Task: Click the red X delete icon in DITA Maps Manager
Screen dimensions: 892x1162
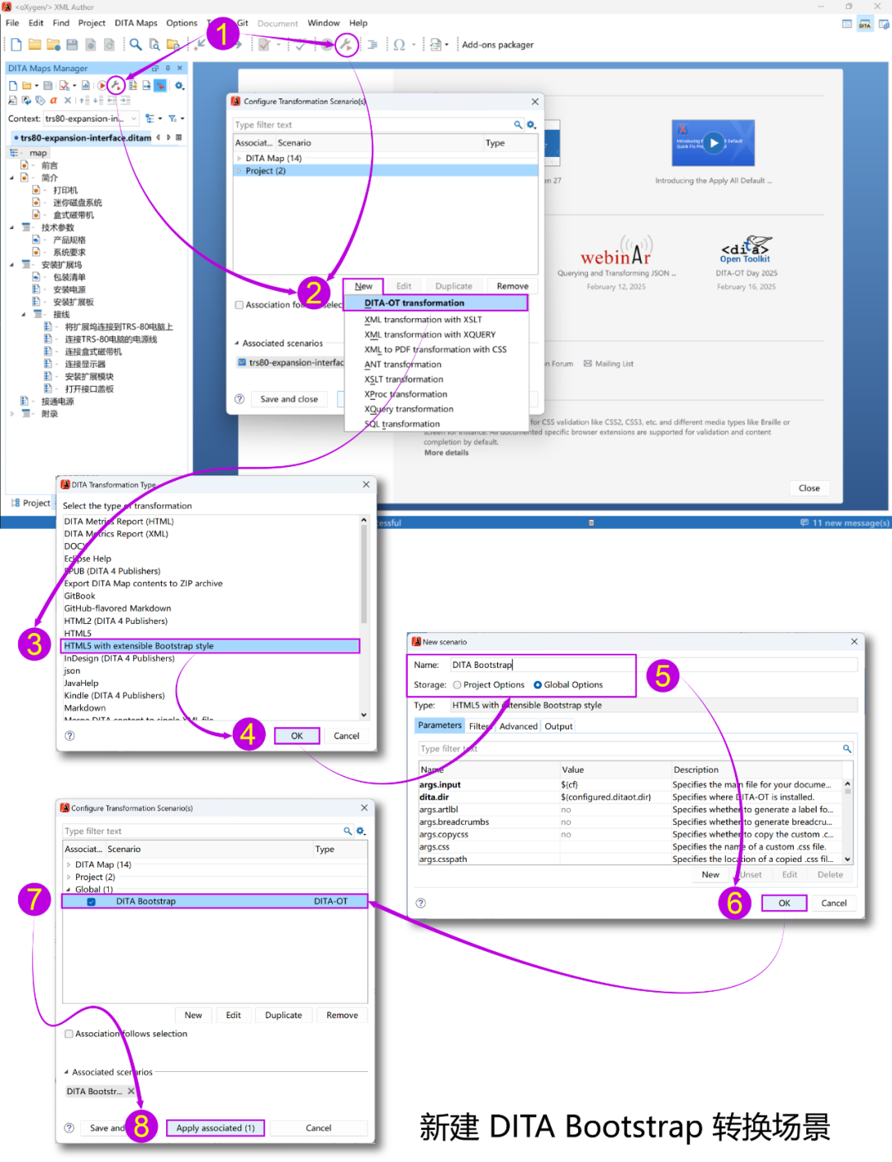Action: point(68,100)
